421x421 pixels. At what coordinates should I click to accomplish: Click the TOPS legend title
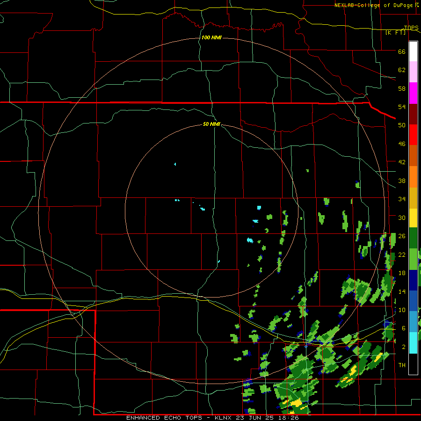tap(411, 28)
